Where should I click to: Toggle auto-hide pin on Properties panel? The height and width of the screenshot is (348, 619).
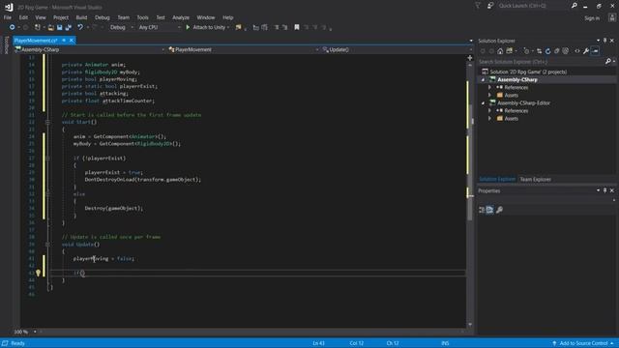(x=604, y=190)
